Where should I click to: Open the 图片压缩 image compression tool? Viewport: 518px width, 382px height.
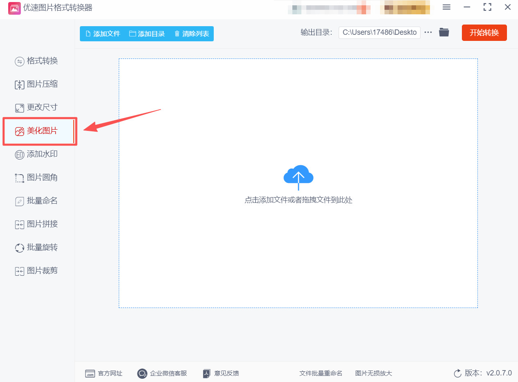pyautogui.click(x=37, y=84)
